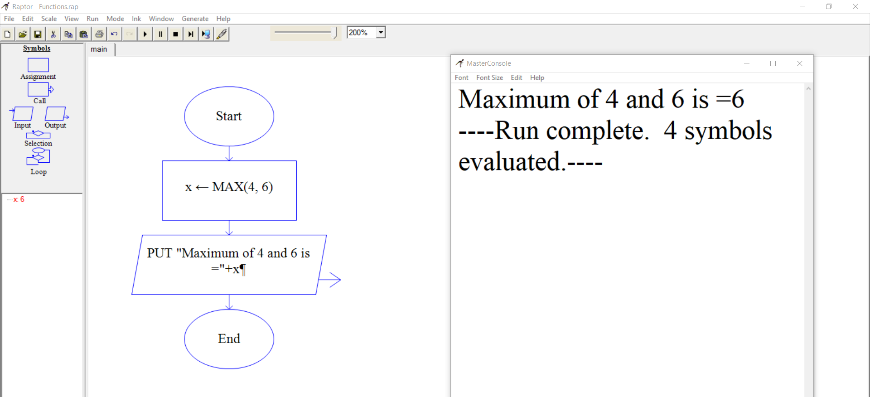Screen dimensions: 870x397
Task: Open the zoom percentage dropdown
Action: [381, 33]
